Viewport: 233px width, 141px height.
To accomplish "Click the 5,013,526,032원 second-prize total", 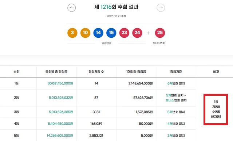I will (x=61, y=98).
